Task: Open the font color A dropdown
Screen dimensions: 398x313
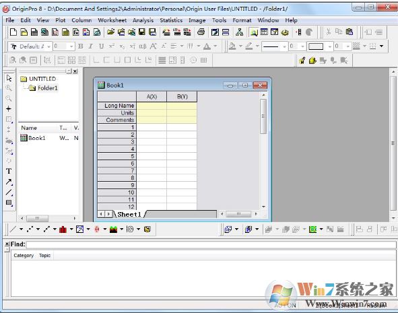Action: point(215,46)
